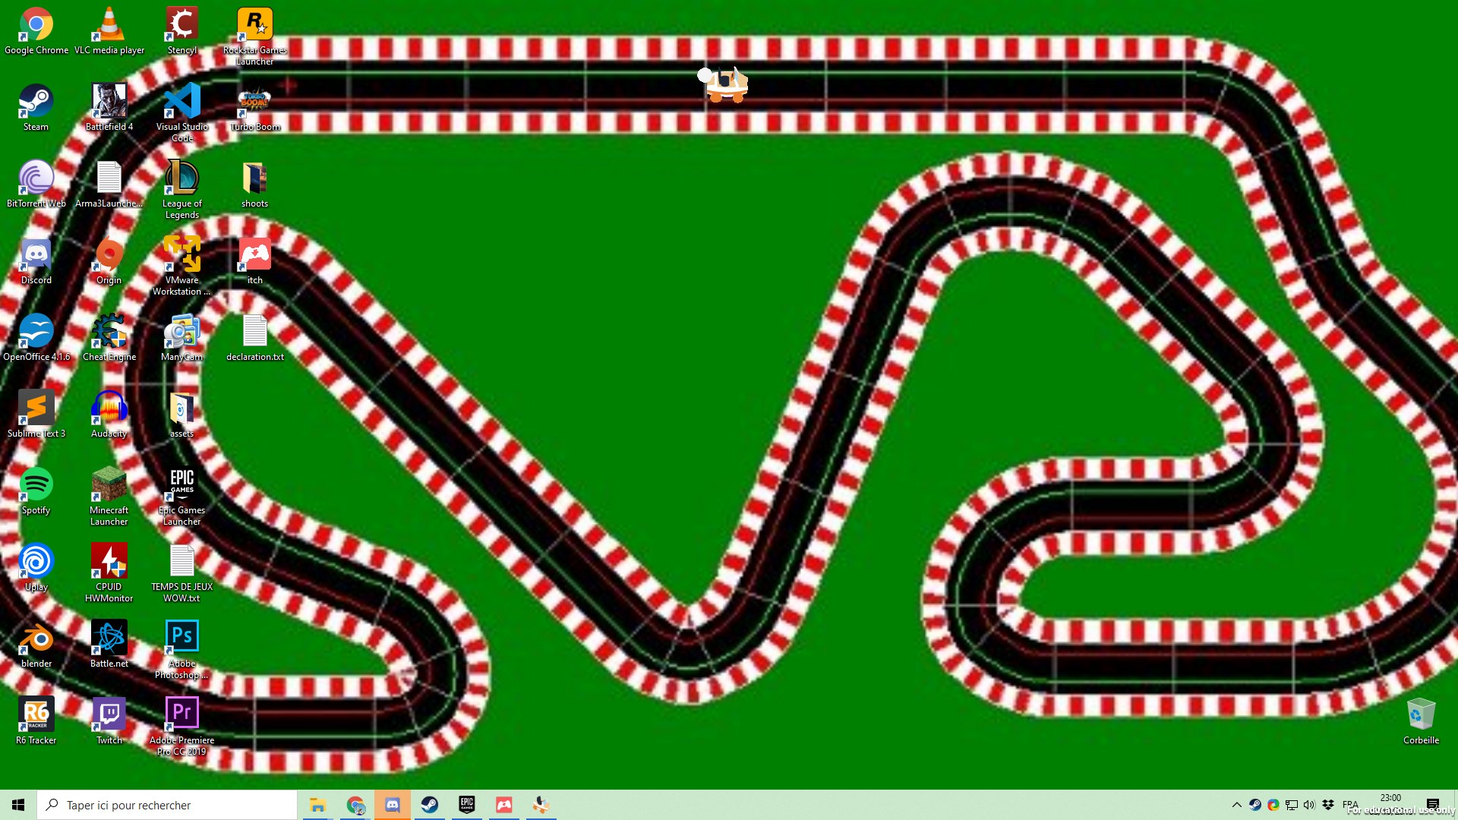Open Corbeille (Recycle Bin)
Screen dimensions: 1458x820
click(x=1420, y=714)
